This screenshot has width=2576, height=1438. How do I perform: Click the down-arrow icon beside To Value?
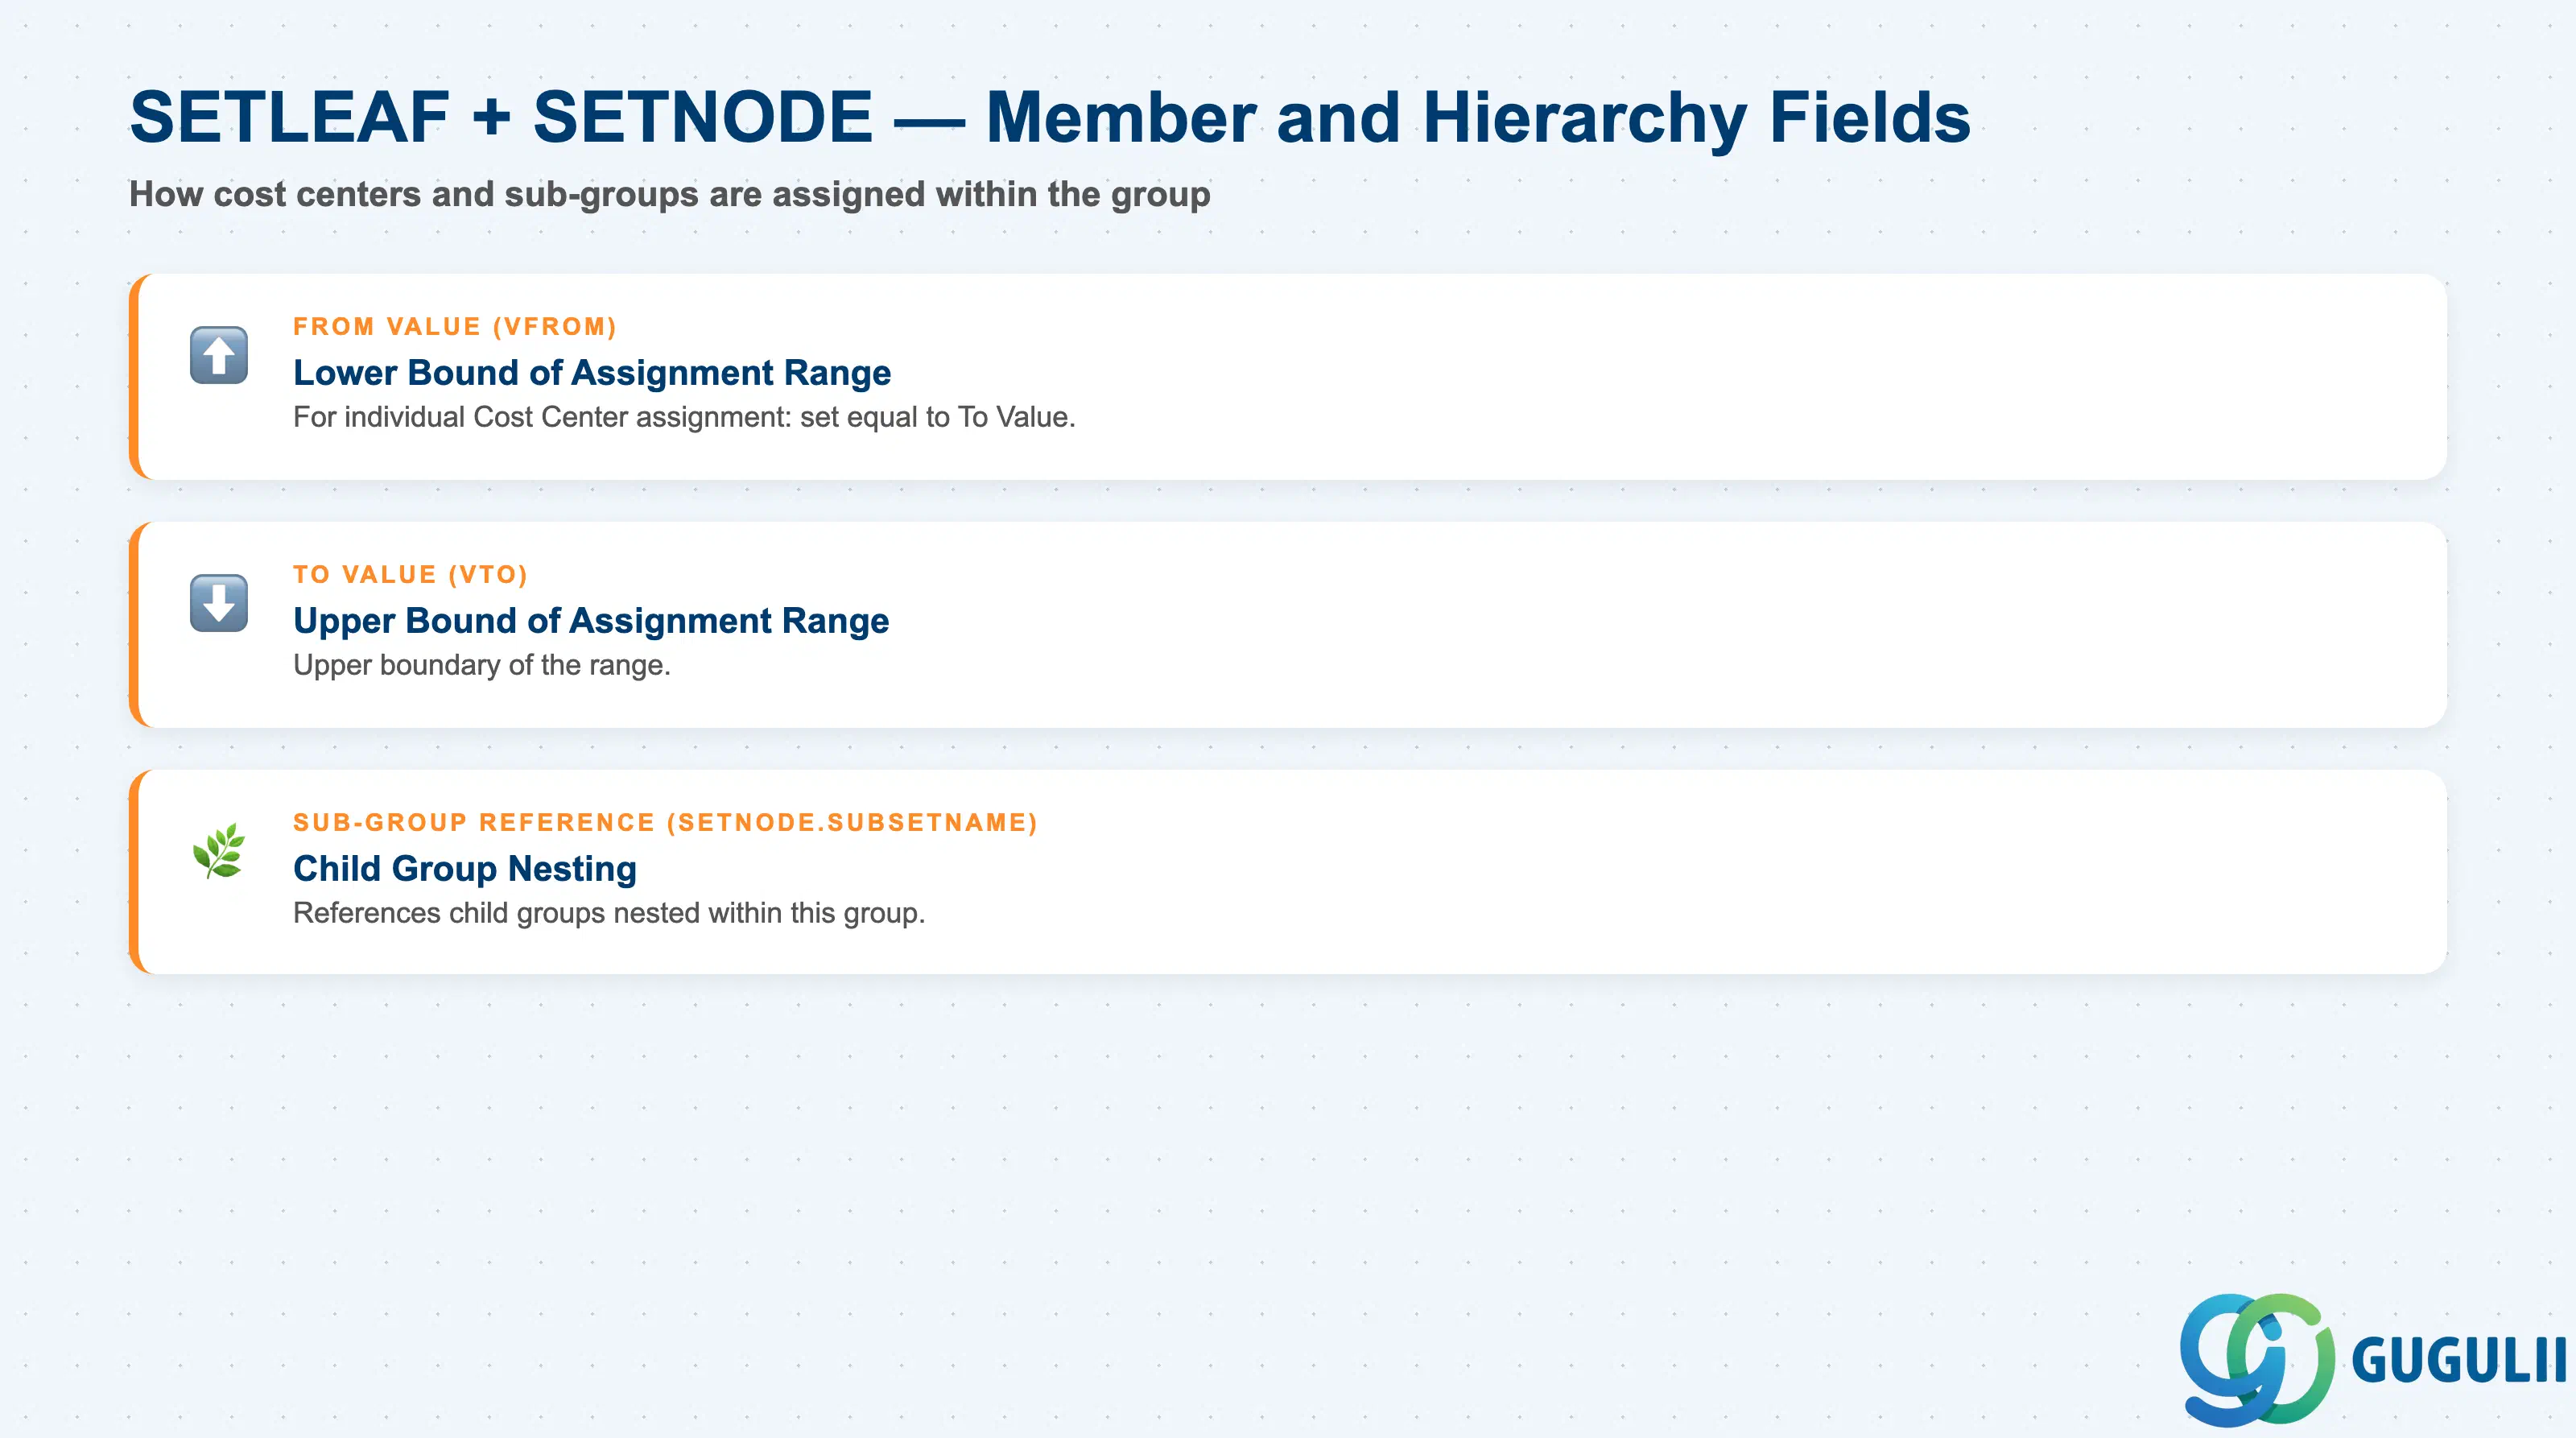[219, 603]
